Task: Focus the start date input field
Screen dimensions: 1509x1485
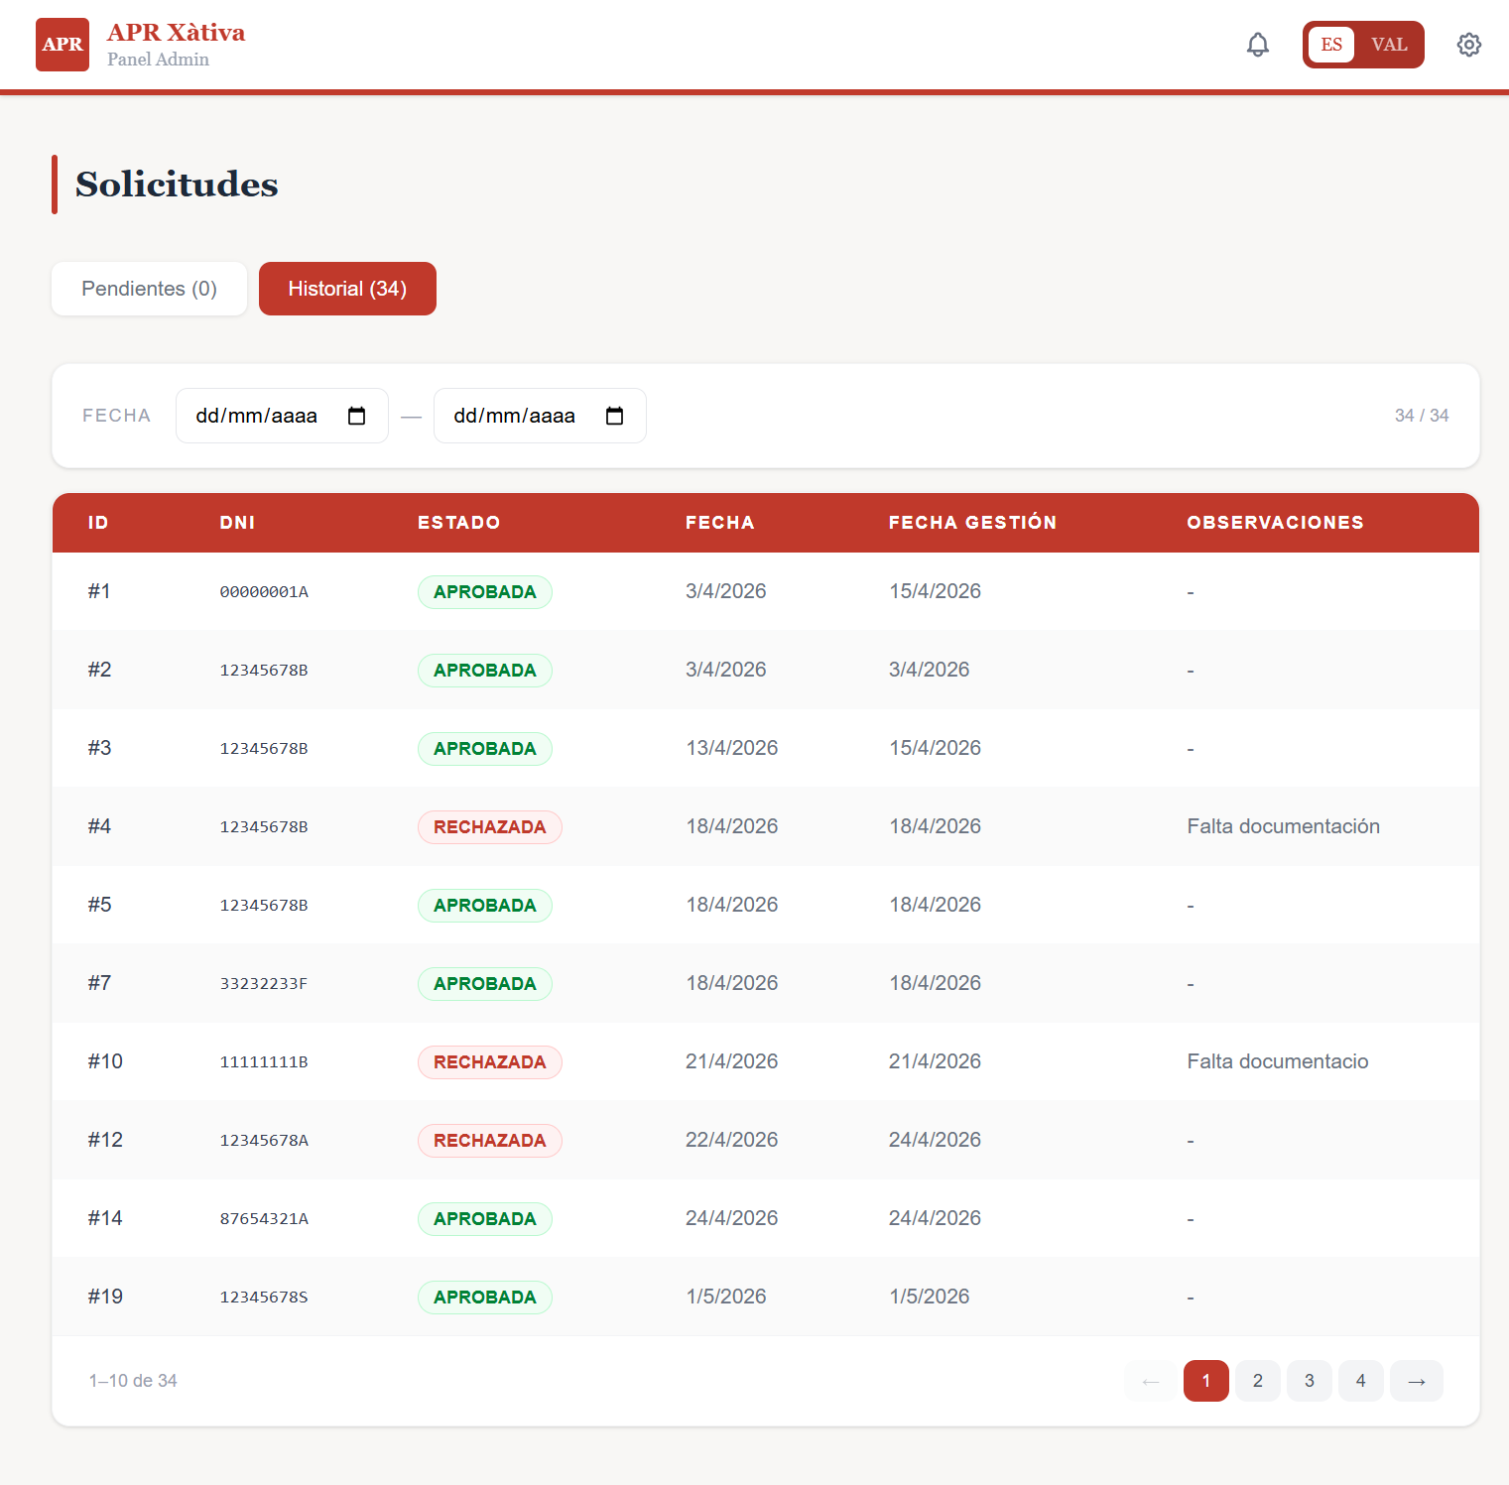Action: [x=282, y=416]
